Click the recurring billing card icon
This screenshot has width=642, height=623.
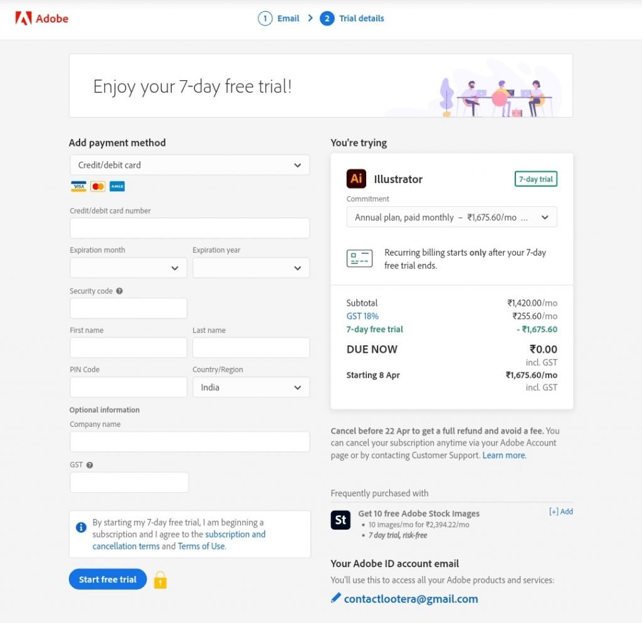click(359, 258)
